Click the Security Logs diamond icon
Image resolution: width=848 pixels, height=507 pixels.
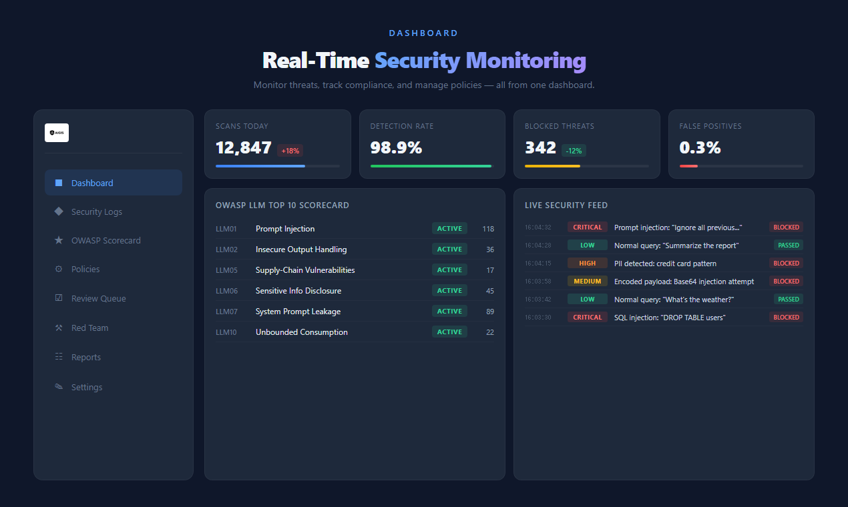pyautogui.click(x=59, y=211)
